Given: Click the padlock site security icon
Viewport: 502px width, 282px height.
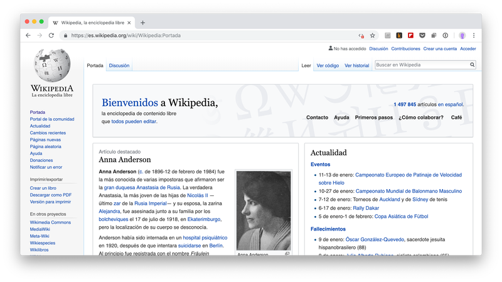Looking at the screenshot, I should [x=66, y=36].
